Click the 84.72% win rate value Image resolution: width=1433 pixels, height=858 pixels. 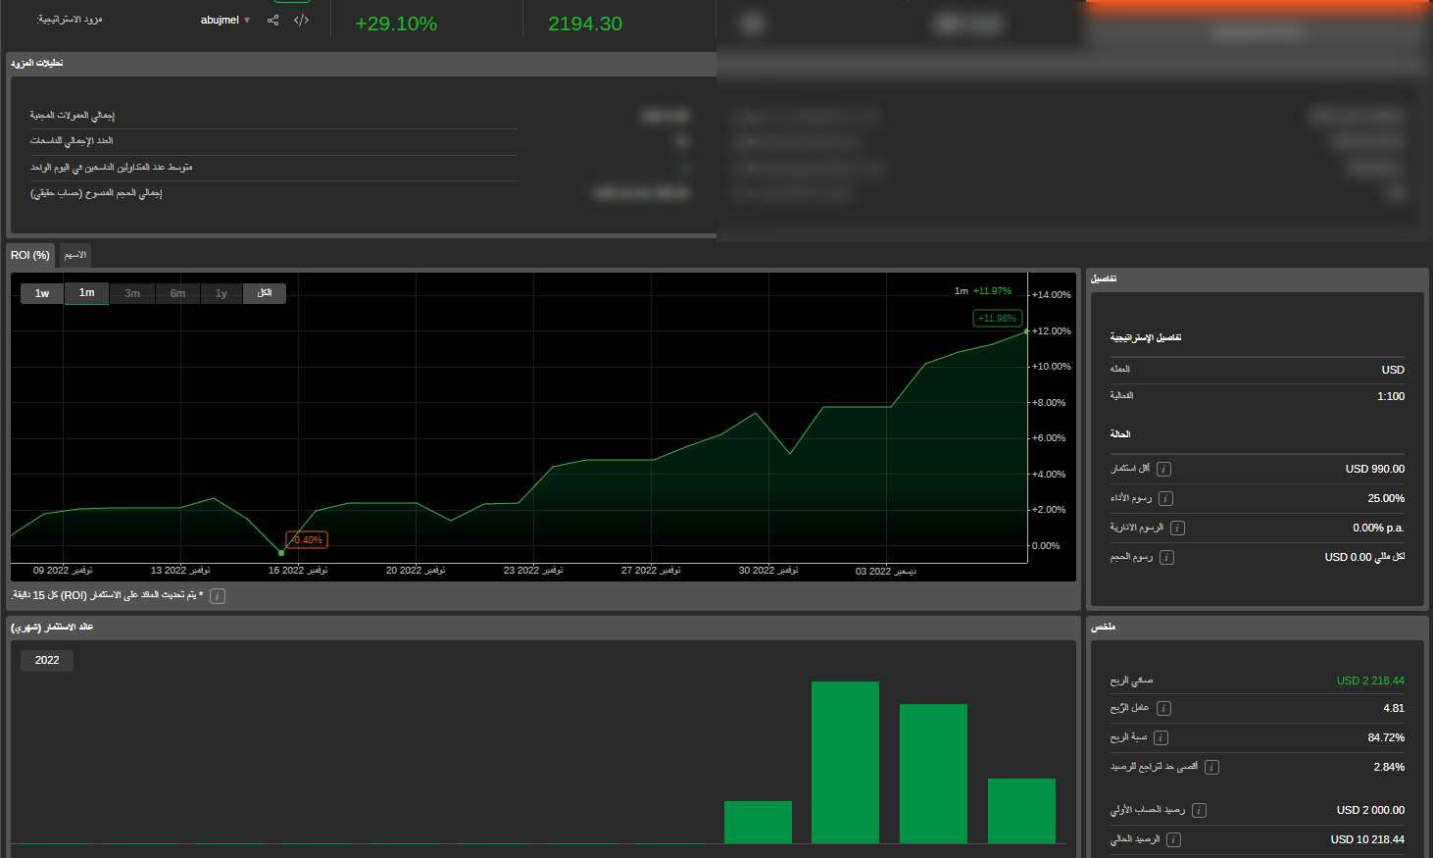(1386, 737)
